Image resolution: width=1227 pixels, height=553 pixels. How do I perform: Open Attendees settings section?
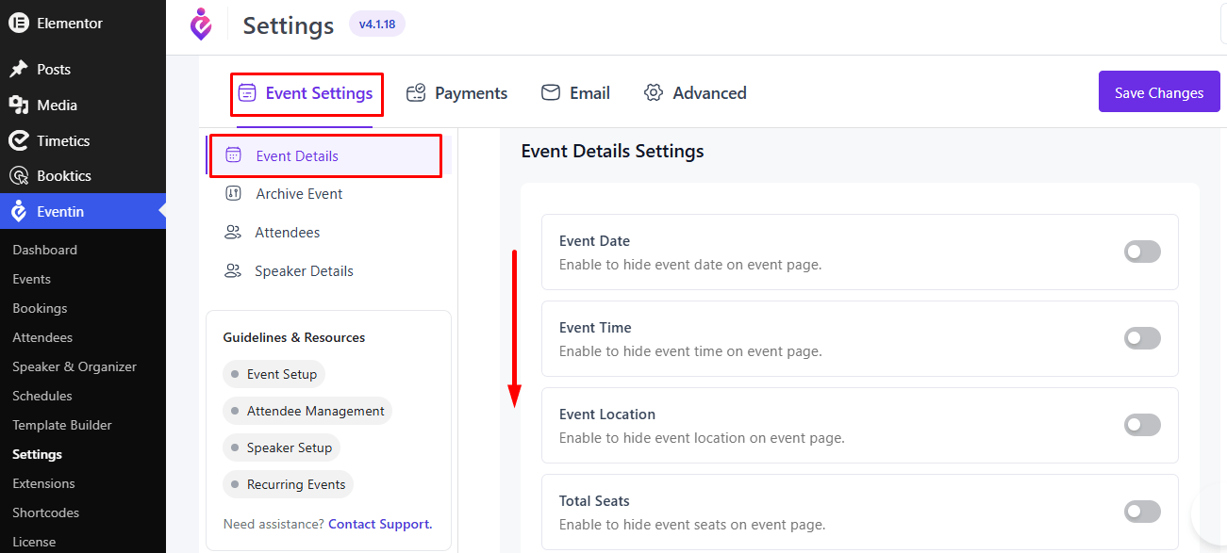328,232
